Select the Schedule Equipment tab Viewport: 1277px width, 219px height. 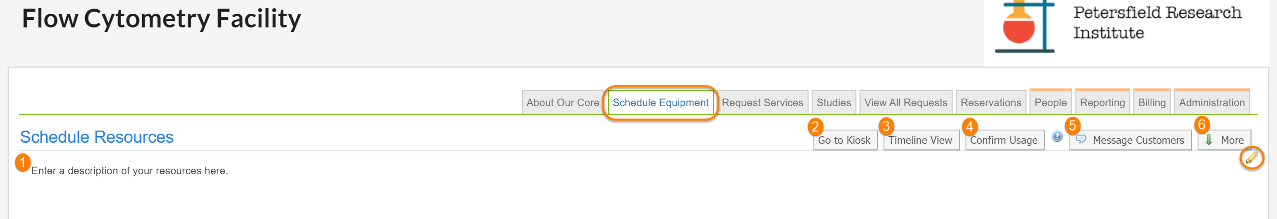coord(660,103)
